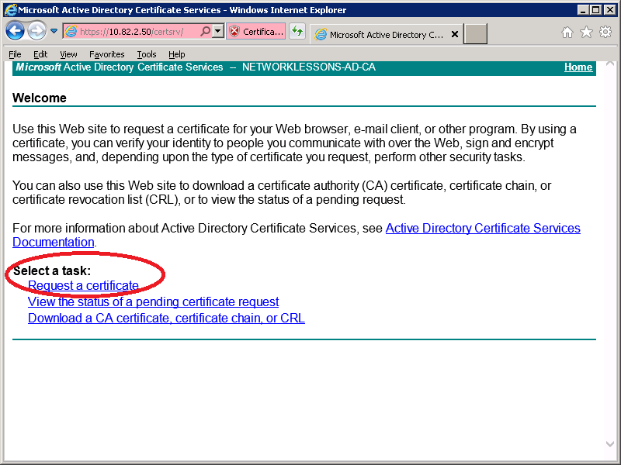The height and width of the screenshot is (465, 621).
Task: Click the Home house icon in toolbar
Action: coord(567,32)
